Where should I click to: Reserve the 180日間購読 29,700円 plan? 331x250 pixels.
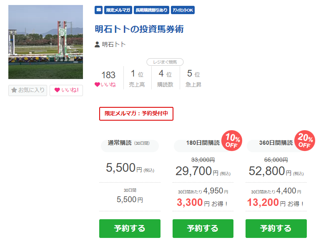(x=203, y=228)
